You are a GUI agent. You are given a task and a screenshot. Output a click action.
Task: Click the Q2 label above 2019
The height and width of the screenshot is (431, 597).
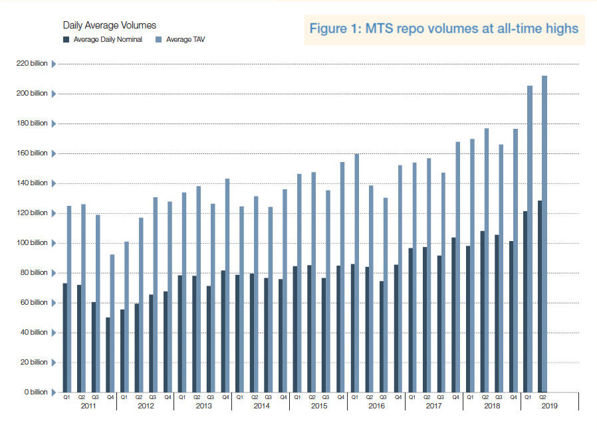click(542, 397)
